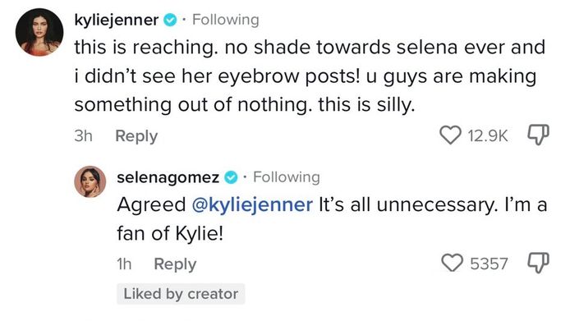Click Reply under selenagomez's comment
The width and height of the screenshot is (570, 321).
(x=175, y=264)
